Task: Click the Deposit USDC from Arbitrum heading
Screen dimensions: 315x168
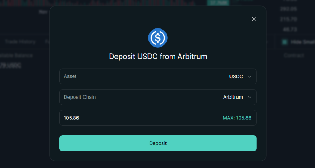Action: (x=158, y=56)
